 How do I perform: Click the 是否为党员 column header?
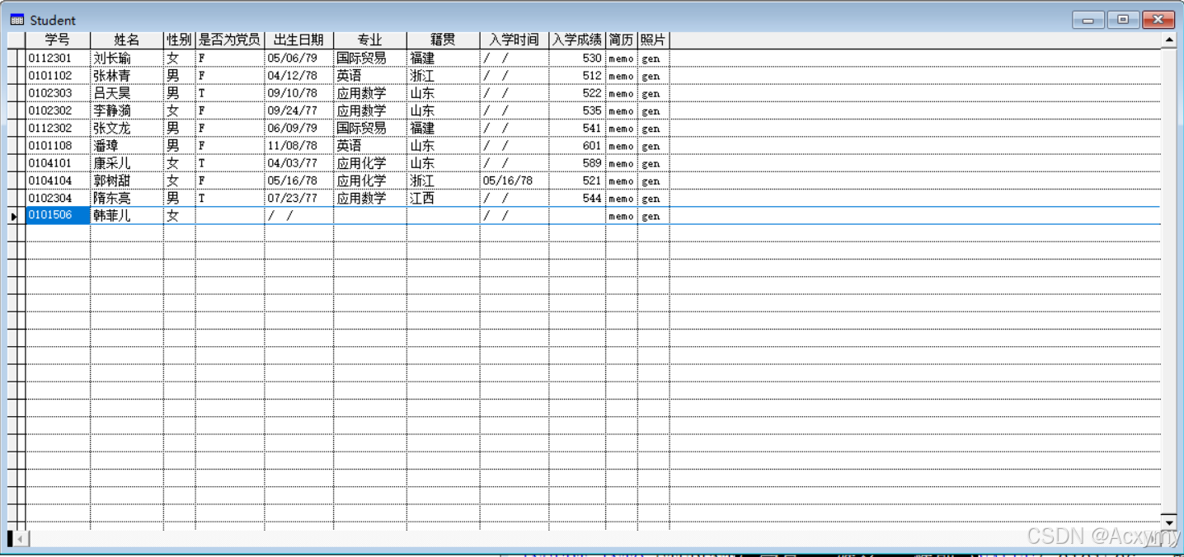tap(229, 40)
